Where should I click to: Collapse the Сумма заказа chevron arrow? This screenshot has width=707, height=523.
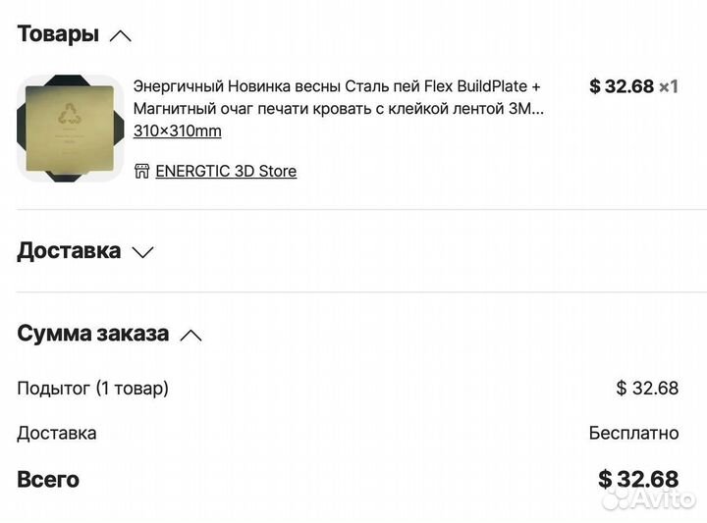tap(191, 336)
